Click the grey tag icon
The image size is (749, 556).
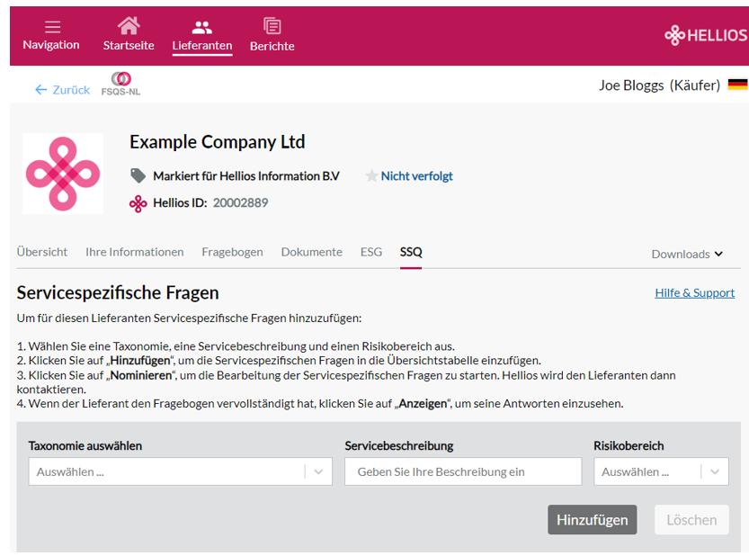(138, 176)
